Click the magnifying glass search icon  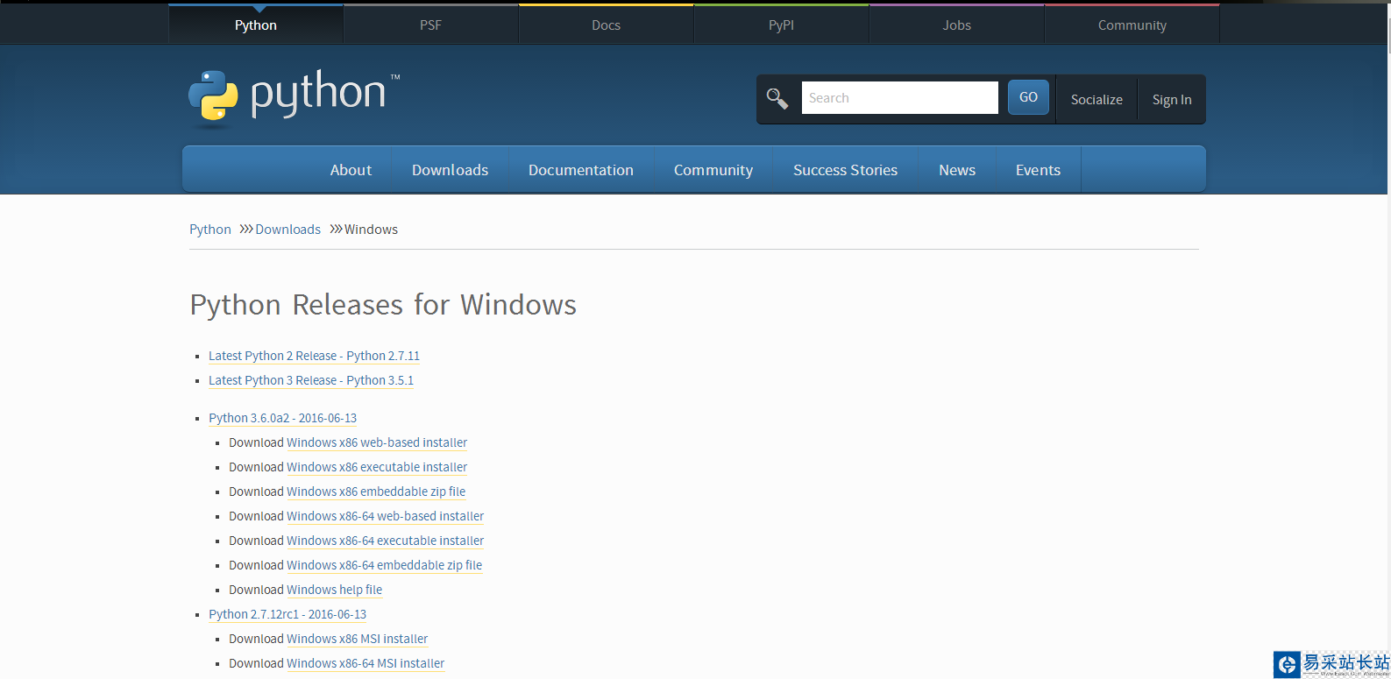point(777,98)
